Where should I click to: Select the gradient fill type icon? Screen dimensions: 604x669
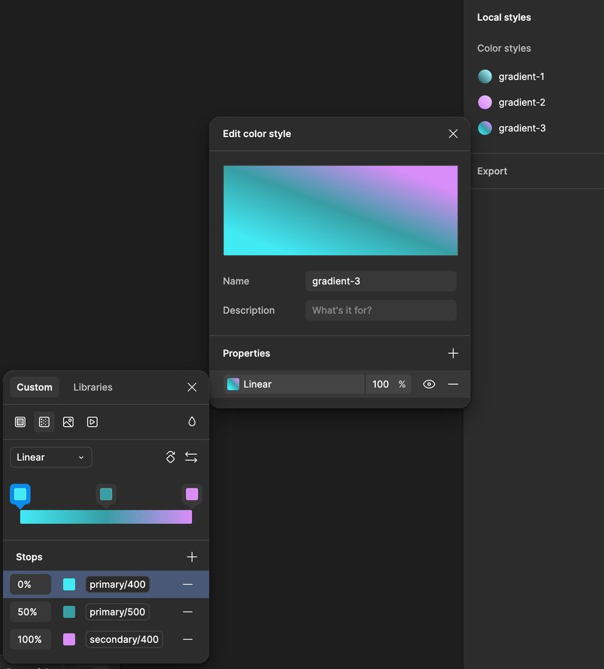pyautogui.click(x=44, y=422)
